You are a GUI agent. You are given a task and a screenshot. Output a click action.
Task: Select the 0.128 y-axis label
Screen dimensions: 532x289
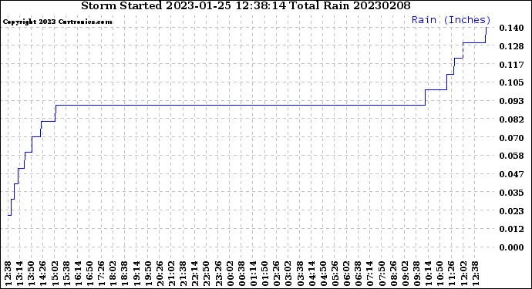click(x=511, y=46)
